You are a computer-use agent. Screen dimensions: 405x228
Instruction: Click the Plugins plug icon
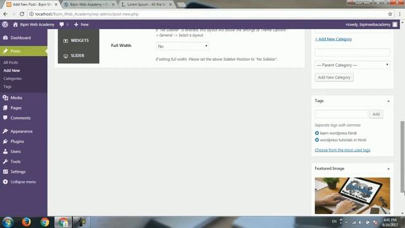(x=6, y=141)
